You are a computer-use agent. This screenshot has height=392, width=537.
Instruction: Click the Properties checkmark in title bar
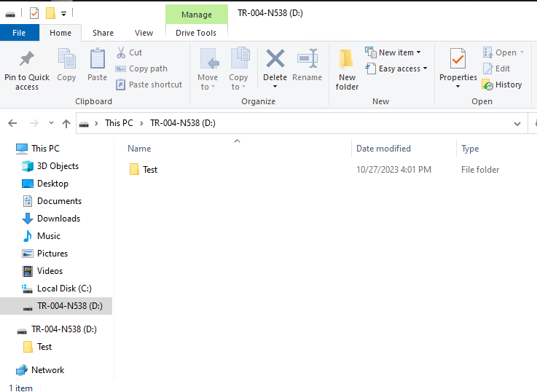[34, 13]
